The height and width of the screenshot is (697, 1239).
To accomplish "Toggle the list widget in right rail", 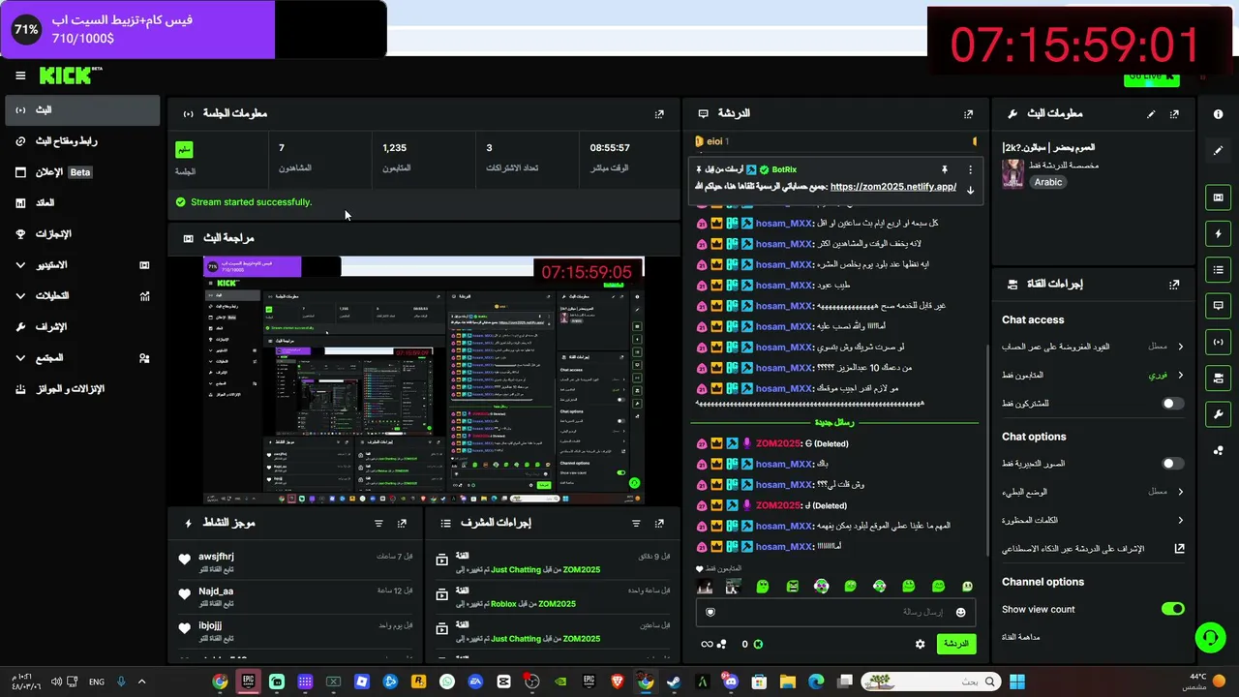I will coord(1218,269).
